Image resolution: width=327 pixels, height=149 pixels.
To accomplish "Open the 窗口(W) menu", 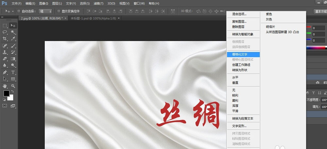I will 139,4.
